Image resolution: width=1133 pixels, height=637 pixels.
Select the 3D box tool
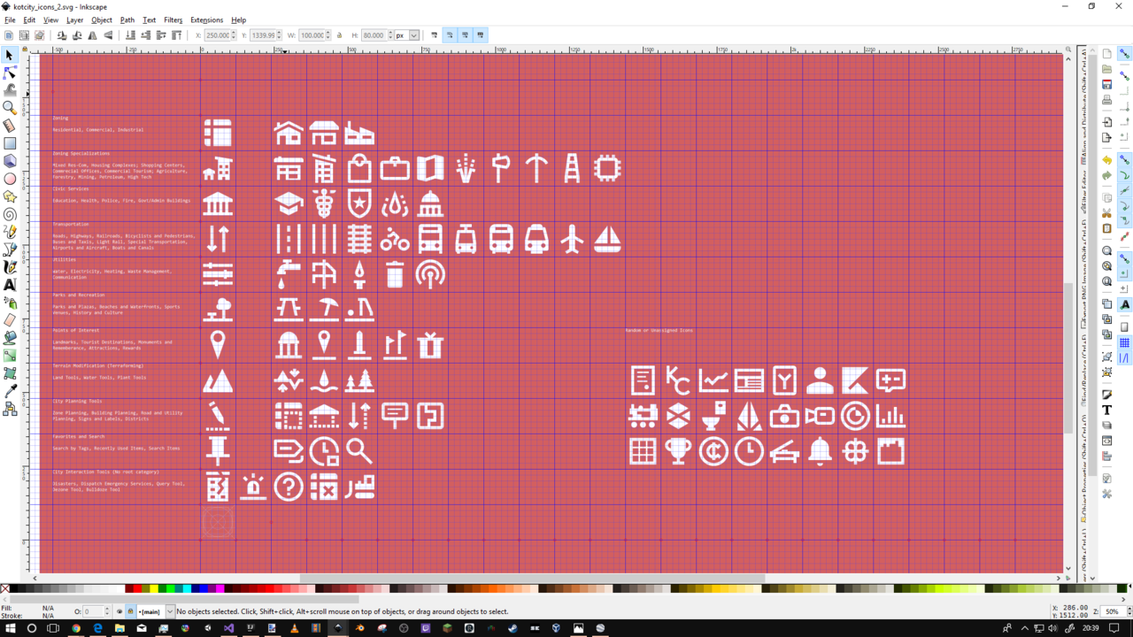(10, 161)
